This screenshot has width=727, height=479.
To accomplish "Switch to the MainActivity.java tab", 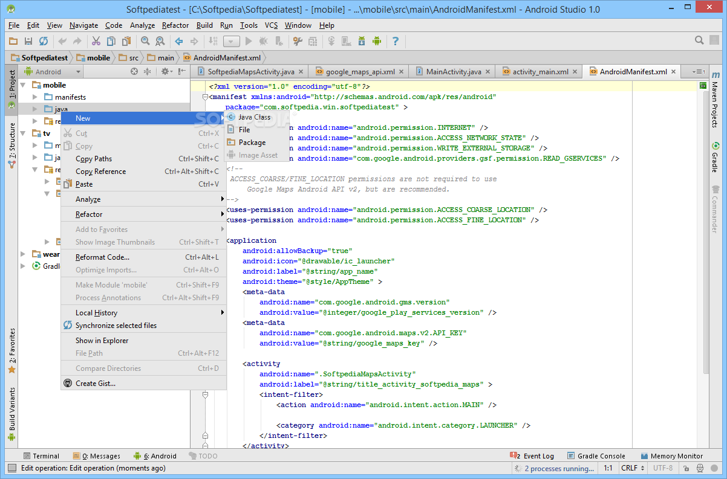I will pyautogui.click(x=454, y=71).
